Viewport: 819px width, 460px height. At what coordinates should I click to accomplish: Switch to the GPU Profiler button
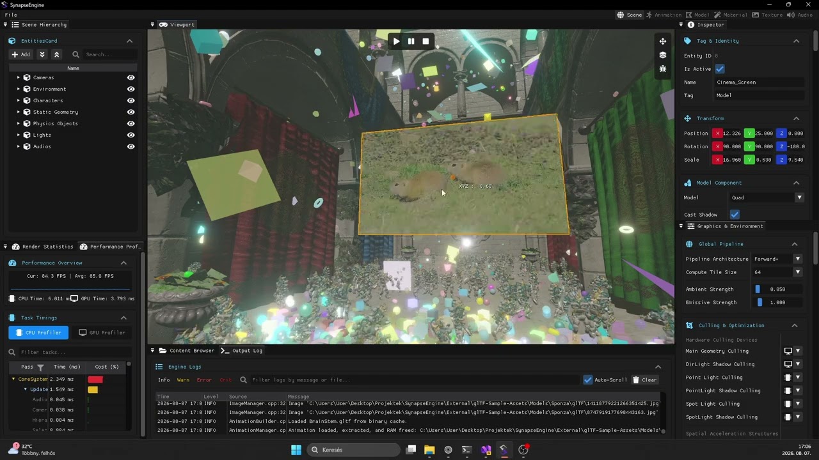(x=102, y=332)
